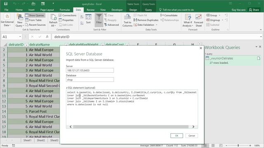
Task: Open Group dropdown arrow
Action: pos(219,15)
